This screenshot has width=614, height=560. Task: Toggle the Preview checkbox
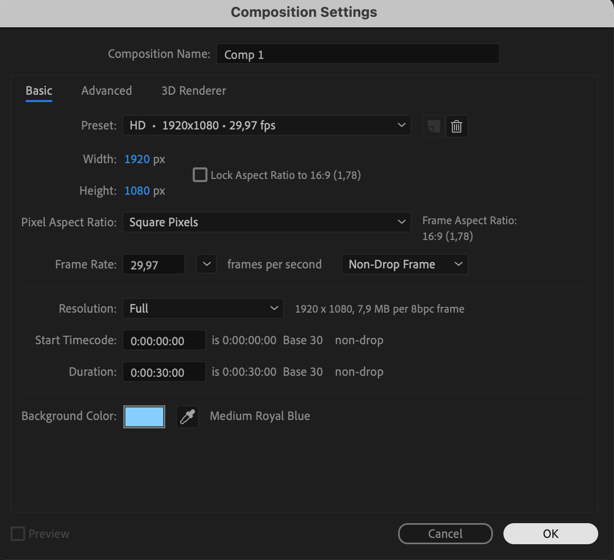click(18, 534)
